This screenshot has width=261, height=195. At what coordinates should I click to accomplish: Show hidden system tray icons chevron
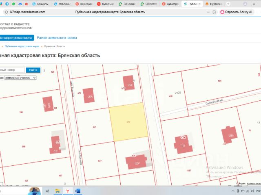pyautogui.click(x=233, y=191)
